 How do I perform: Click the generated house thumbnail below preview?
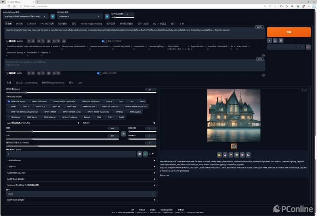coord(234,146)
